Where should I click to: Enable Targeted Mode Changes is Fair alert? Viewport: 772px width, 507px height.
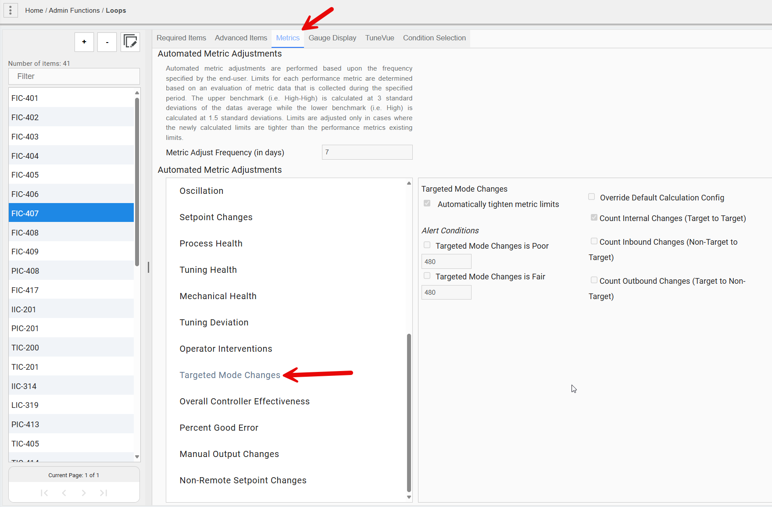[x=427, y=276]
